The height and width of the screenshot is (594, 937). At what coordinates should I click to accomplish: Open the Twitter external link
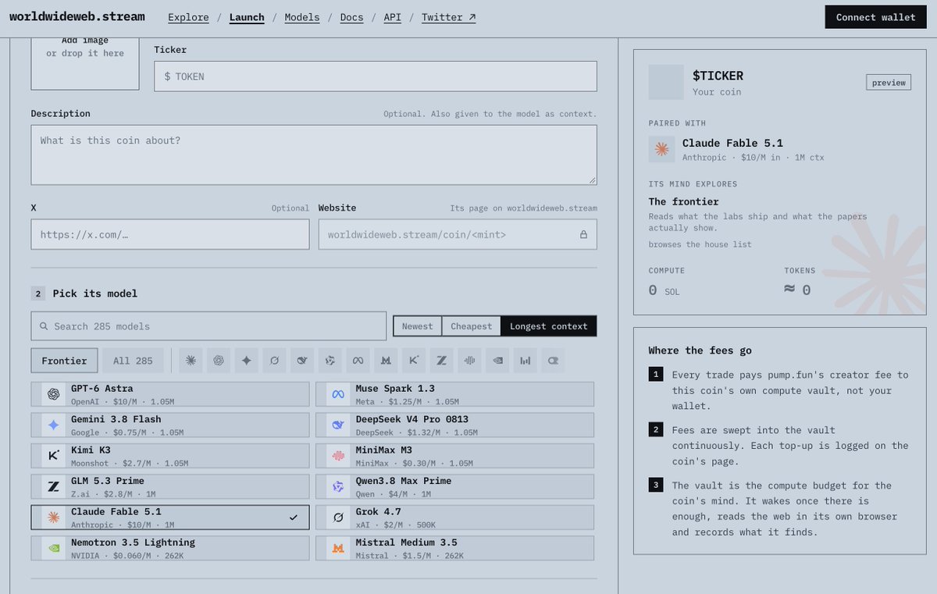[x=449, y=17]
